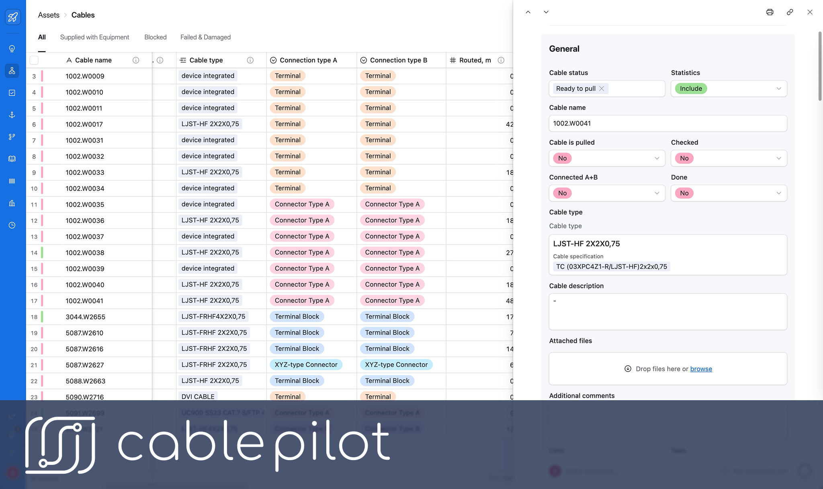Image resolution: width=823 pixels, height=489 pixels.
Task: Click the rocket logo icon in sidebar
Action: coord(12,17)
